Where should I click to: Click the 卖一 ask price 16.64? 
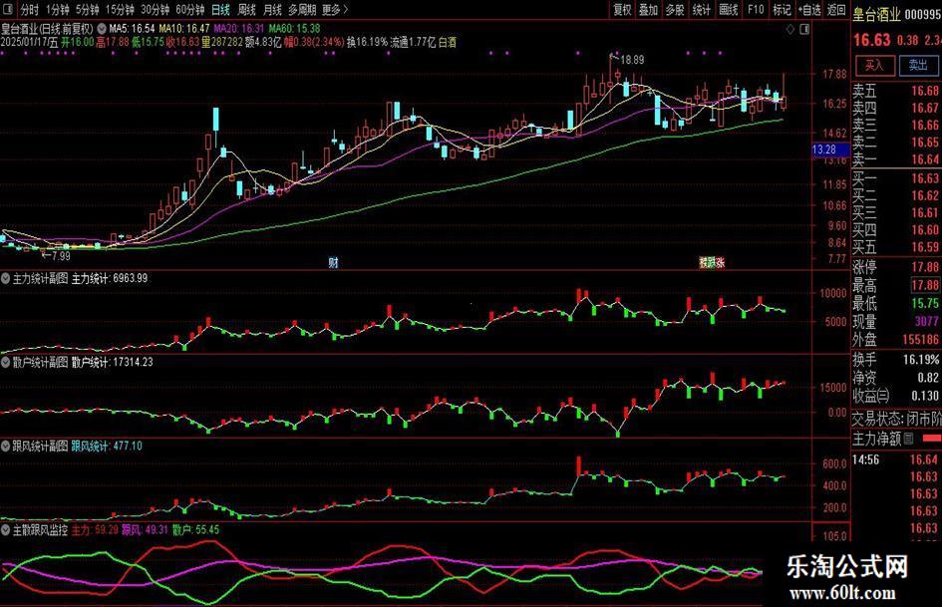925,159
